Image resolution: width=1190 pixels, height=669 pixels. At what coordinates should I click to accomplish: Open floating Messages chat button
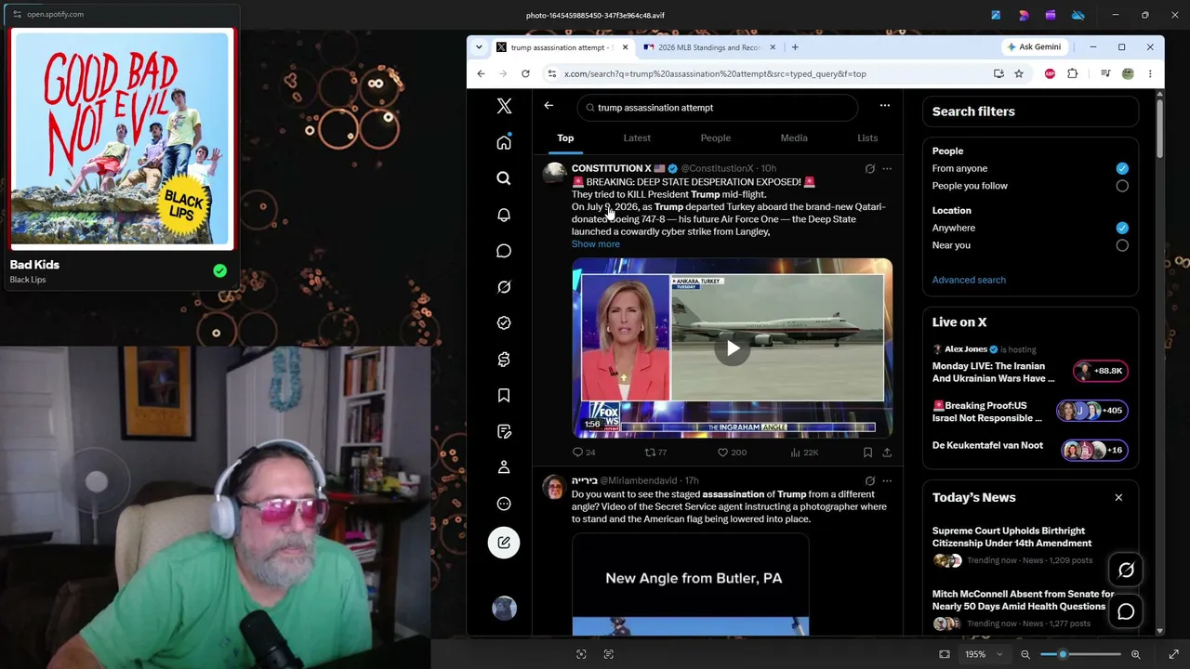pyautogui.click(x=1126, y=611)
